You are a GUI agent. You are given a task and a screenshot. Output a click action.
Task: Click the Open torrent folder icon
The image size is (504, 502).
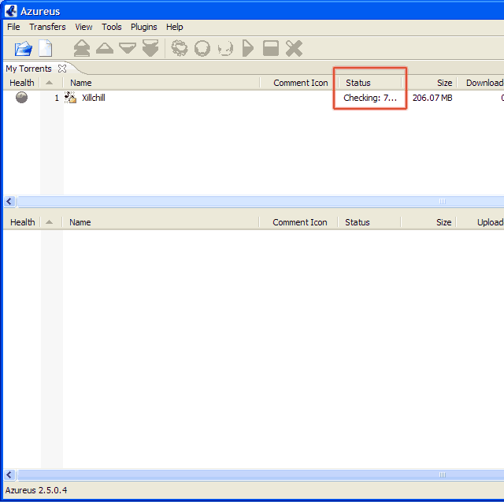coord(24,49)
